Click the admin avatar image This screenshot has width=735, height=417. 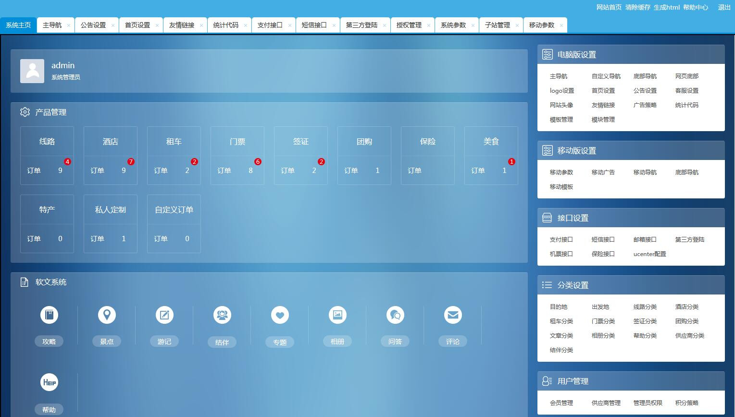[x=32, y=71]
